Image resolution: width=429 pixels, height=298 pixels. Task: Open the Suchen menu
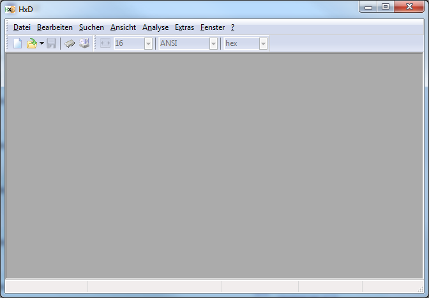click(x=91, y=27)
